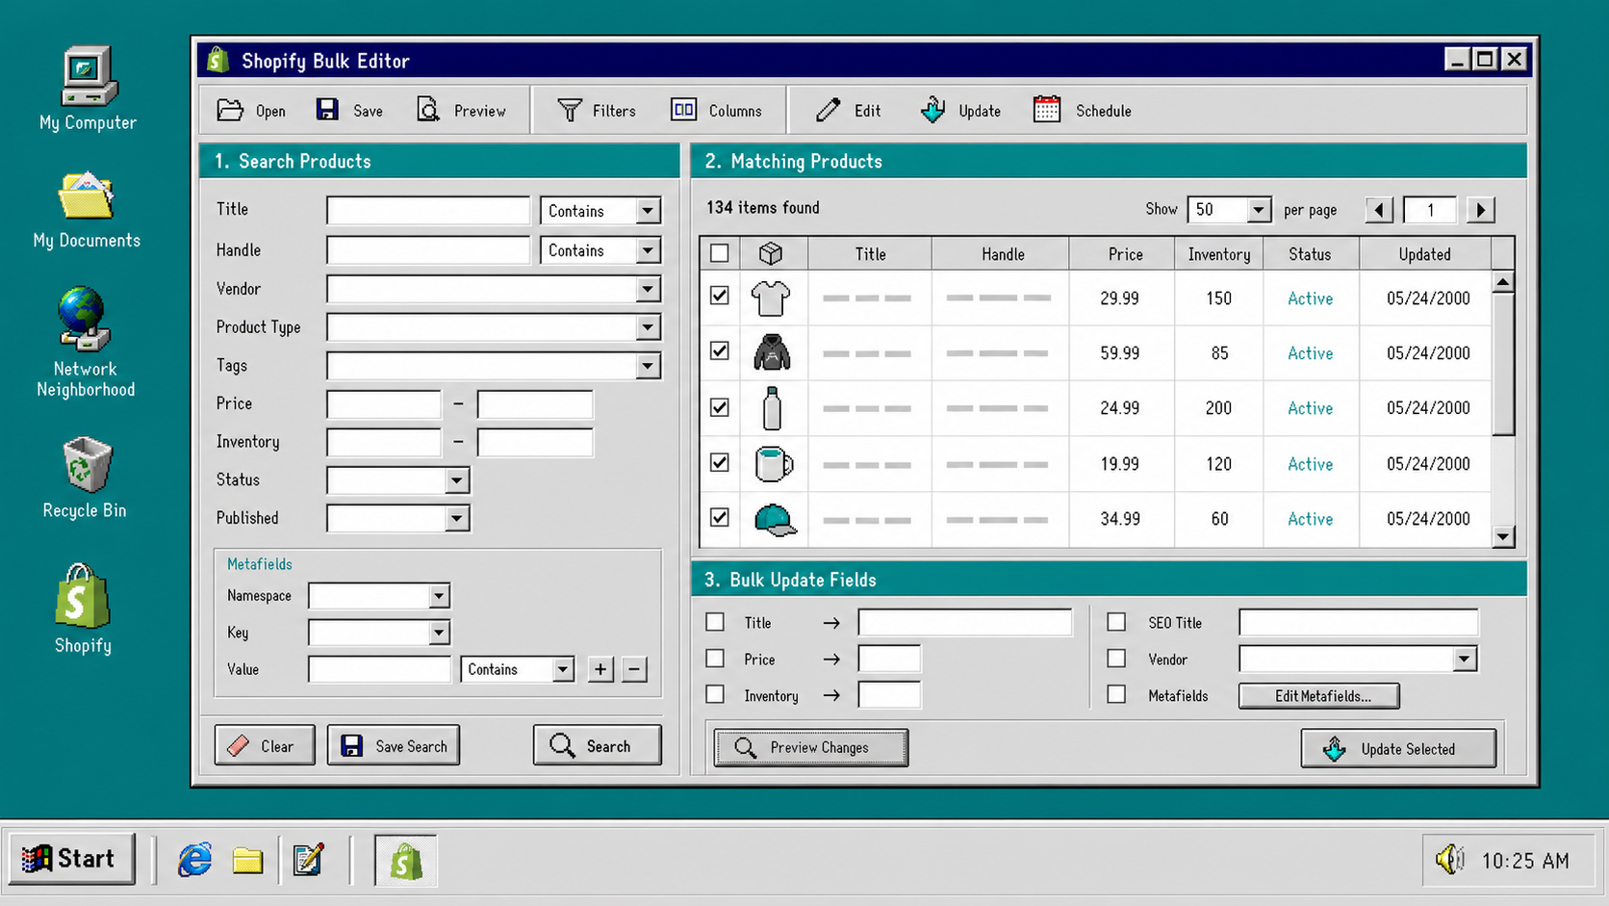
Task: Click the Clear search button
Action: coord(265,746)
